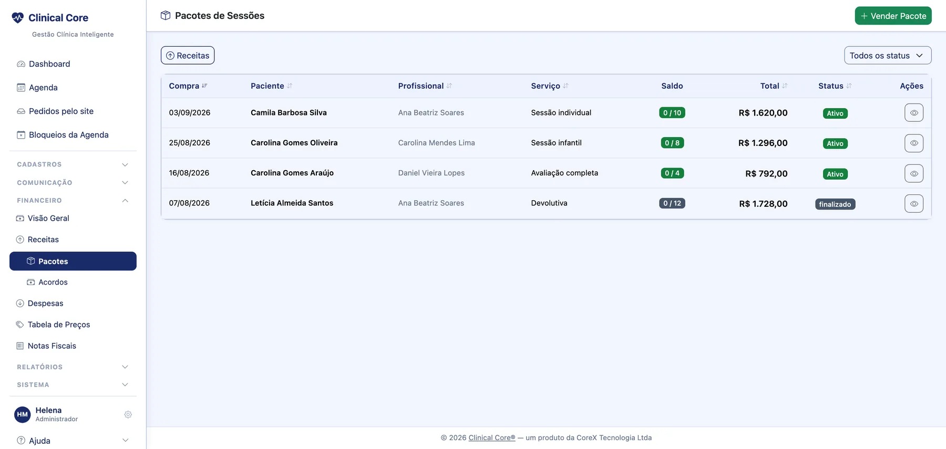This screenshot has height=449, width=946.
Task: Expand the Comunicação sidebar section
Action: point(73,183)
